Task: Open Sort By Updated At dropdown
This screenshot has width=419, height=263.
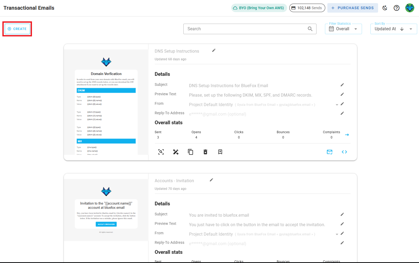Action: click(394, 29)
